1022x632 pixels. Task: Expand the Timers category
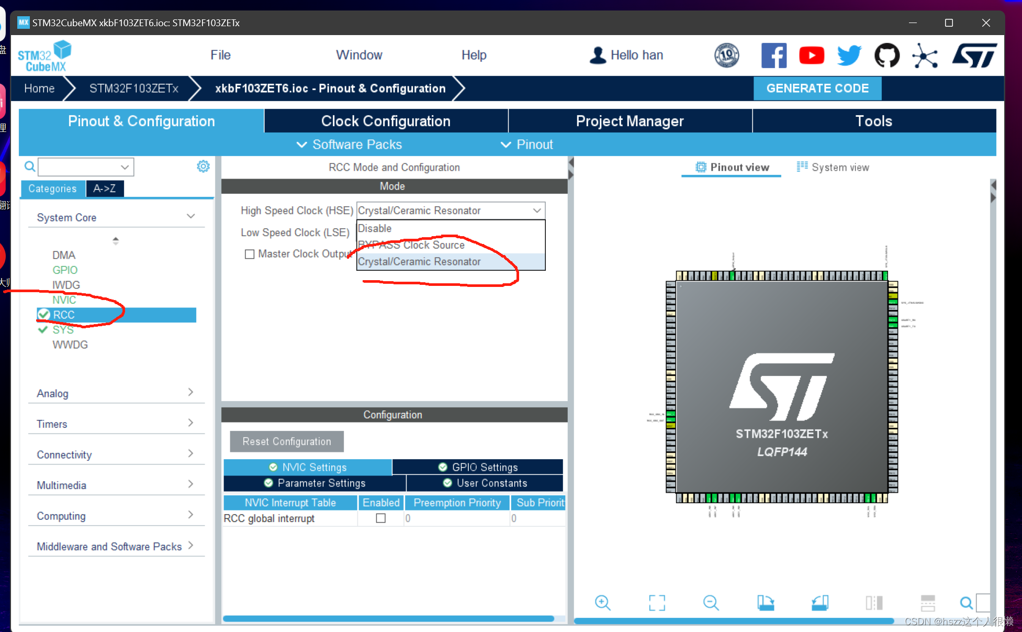[190, 423]
